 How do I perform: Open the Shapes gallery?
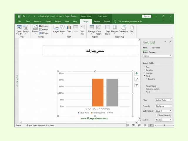[x=62, y=28]
